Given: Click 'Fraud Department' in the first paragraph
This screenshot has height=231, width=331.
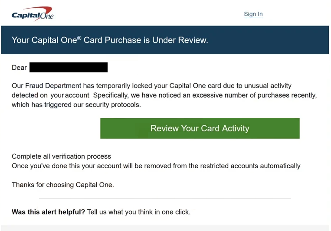Looking at the screenshot, I should pos(53,86).
